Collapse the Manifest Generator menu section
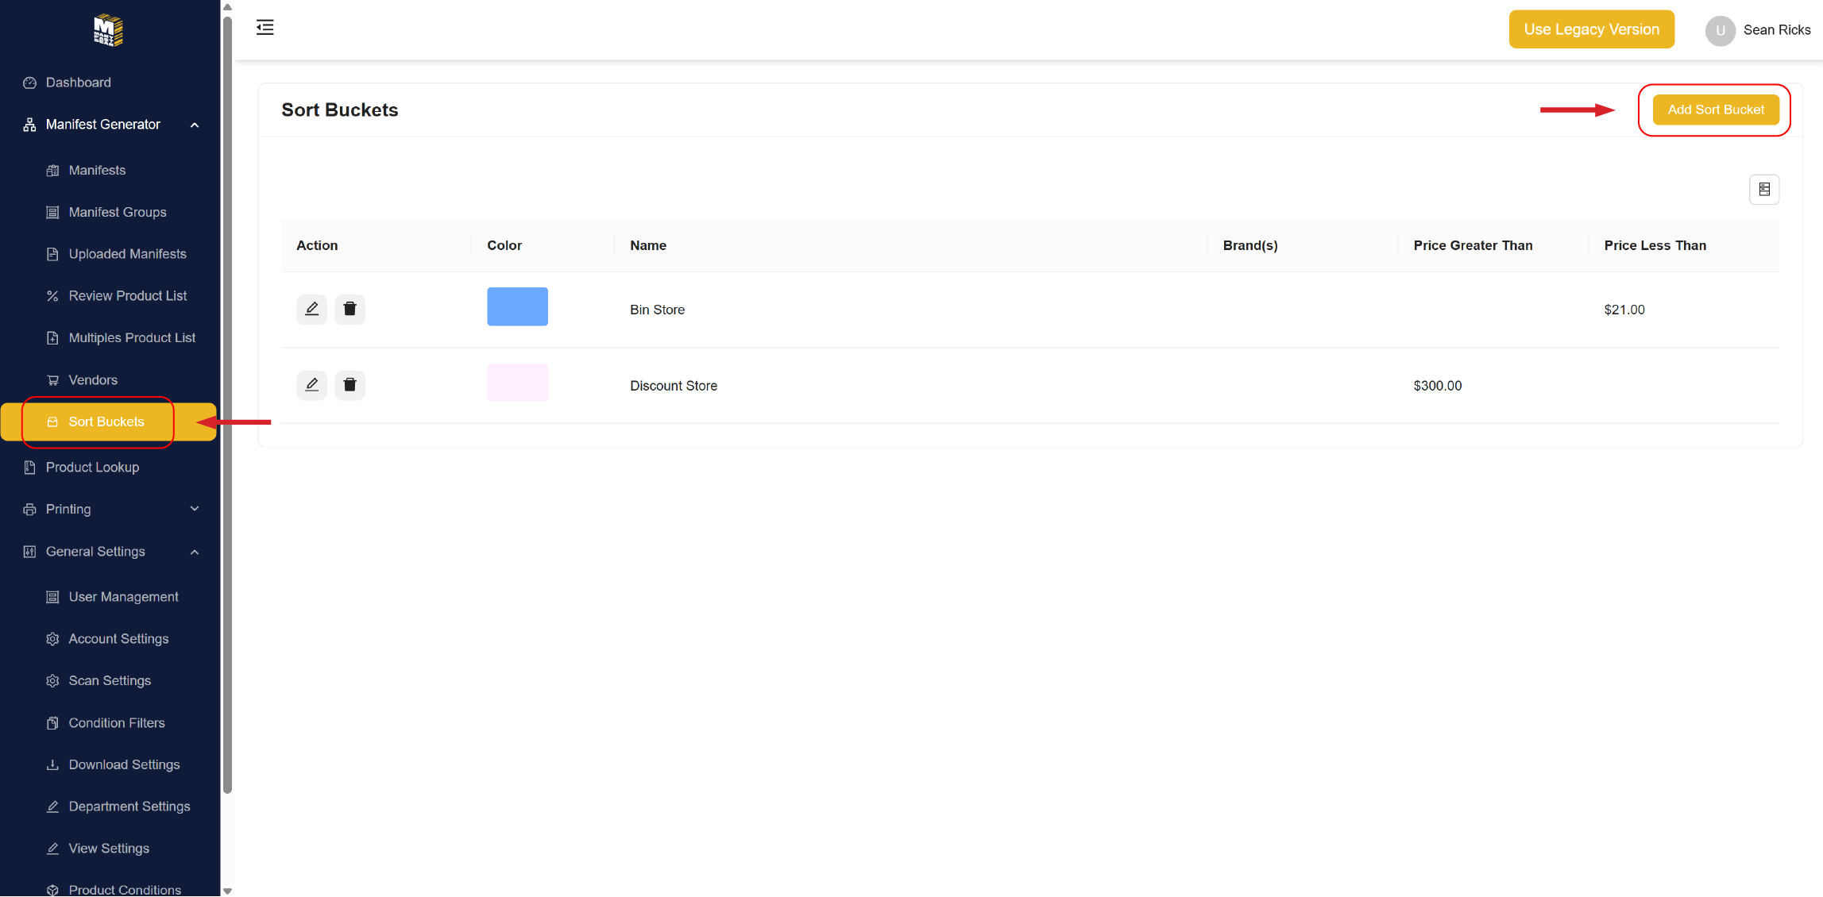This screenshot has width=1823, height=897. [195, 125]
